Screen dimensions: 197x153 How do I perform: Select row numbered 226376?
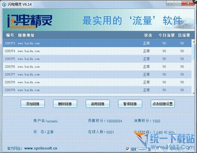click(x=97, y=66)
